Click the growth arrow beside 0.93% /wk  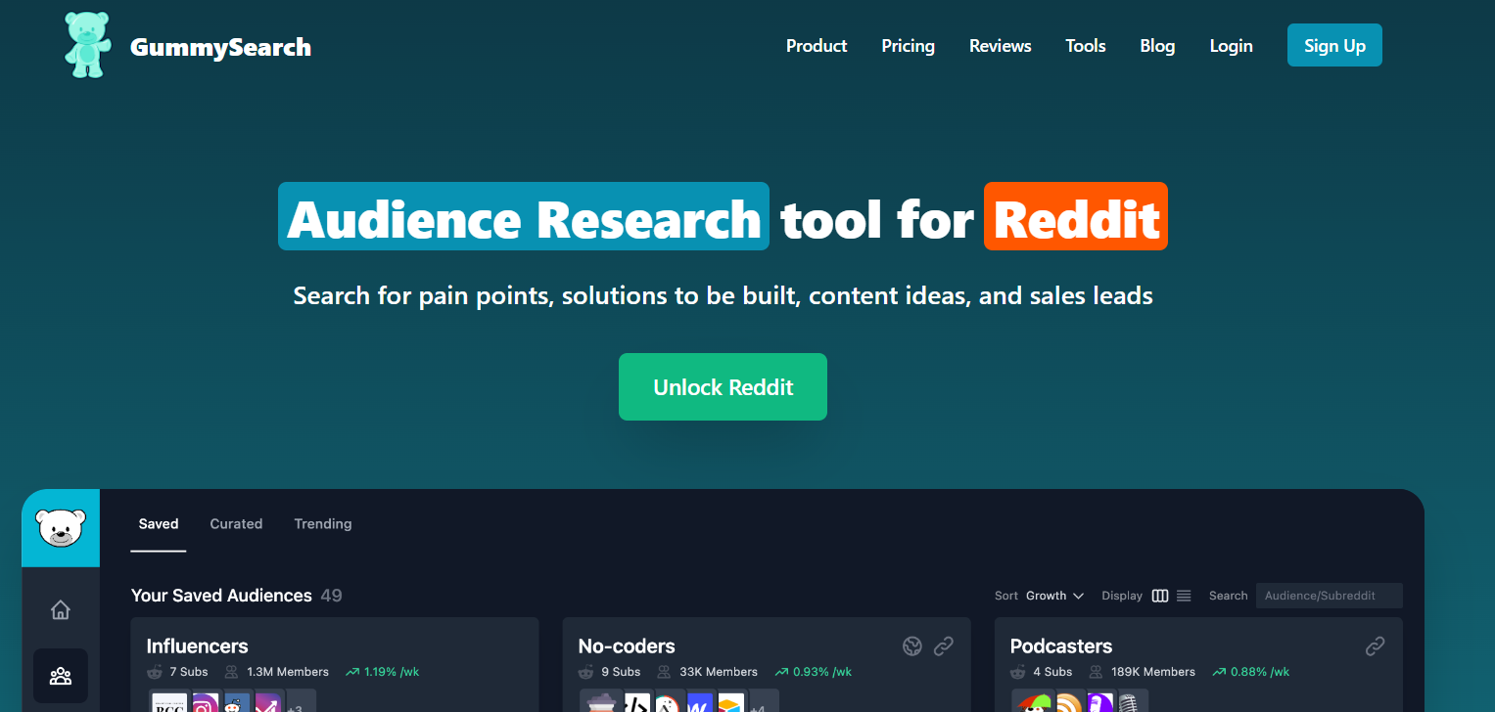pyautogui.click(x=782, y=672)
